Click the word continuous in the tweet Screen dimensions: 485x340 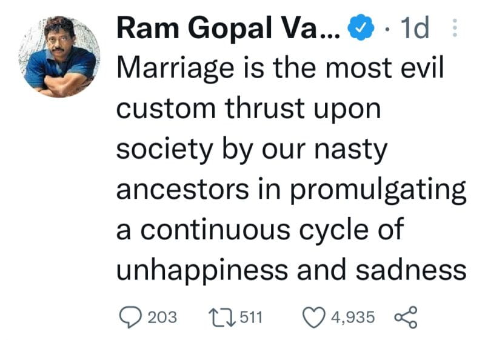215,229
